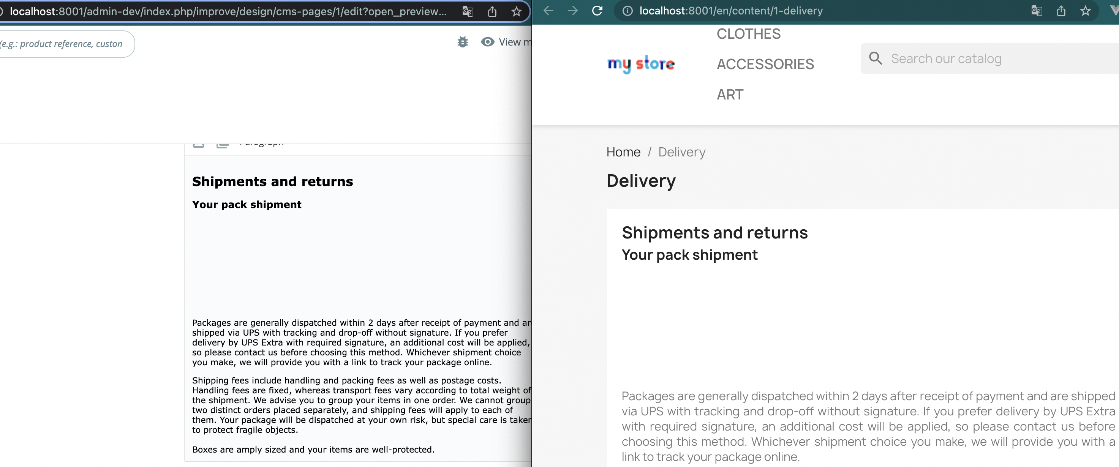Click the Home breadcrumb link
1119x467 pixels.
tap(623, 152)
